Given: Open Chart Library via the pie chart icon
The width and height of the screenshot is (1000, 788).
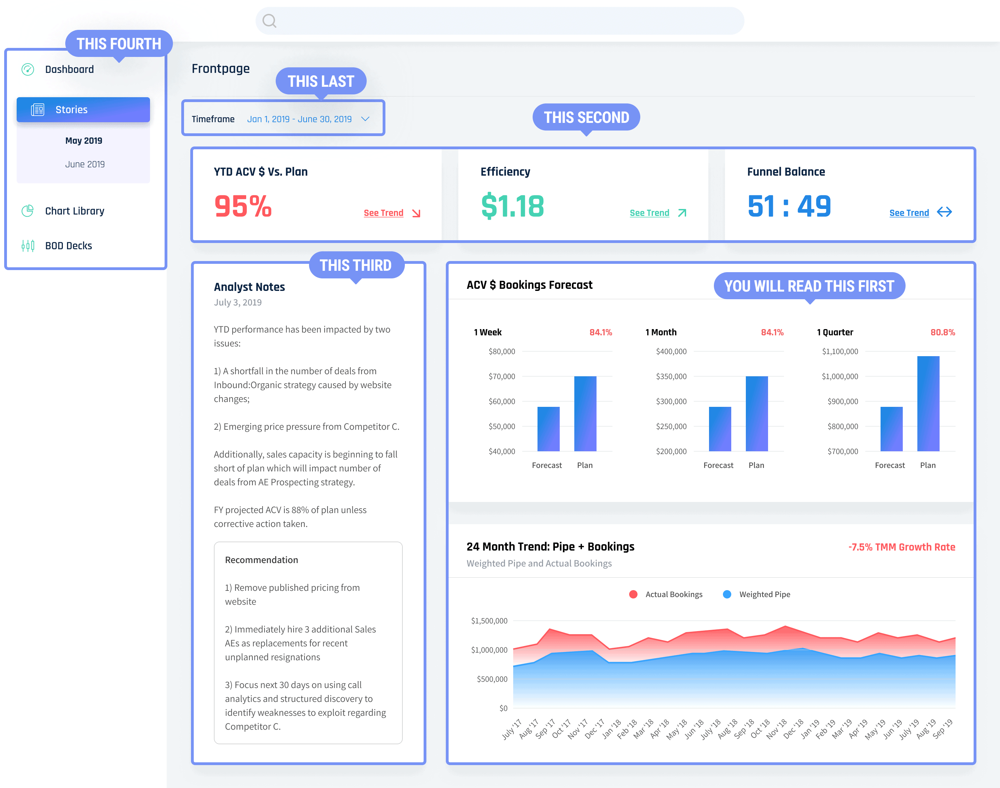Looking at the screenshot, I should 28,211.
